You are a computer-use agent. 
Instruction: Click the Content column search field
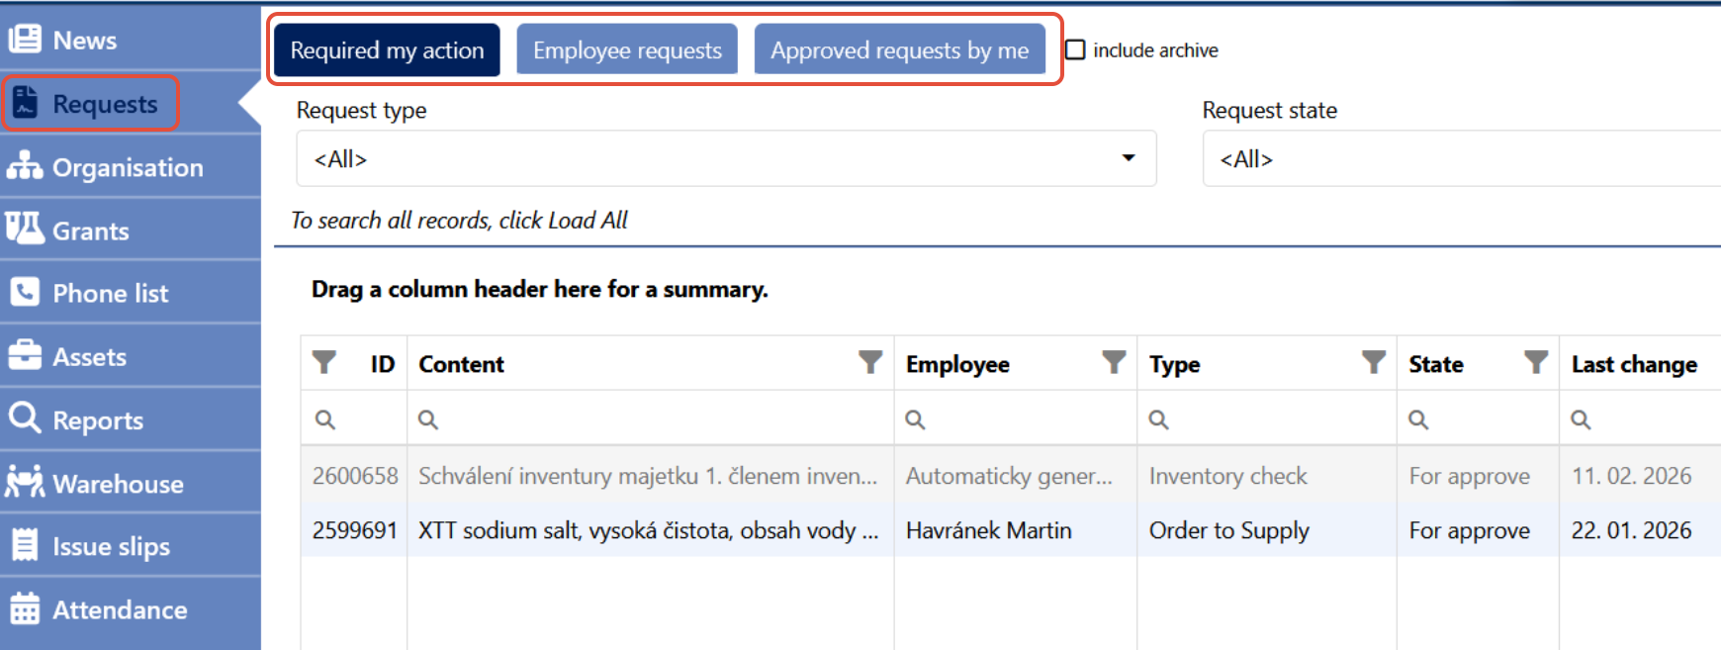651,419
